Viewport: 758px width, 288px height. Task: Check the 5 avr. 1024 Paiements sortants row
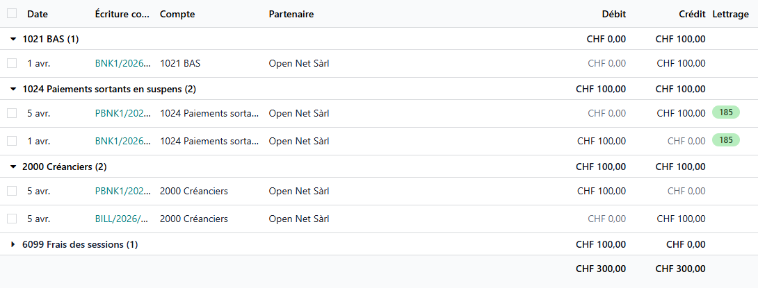point(12,113)
